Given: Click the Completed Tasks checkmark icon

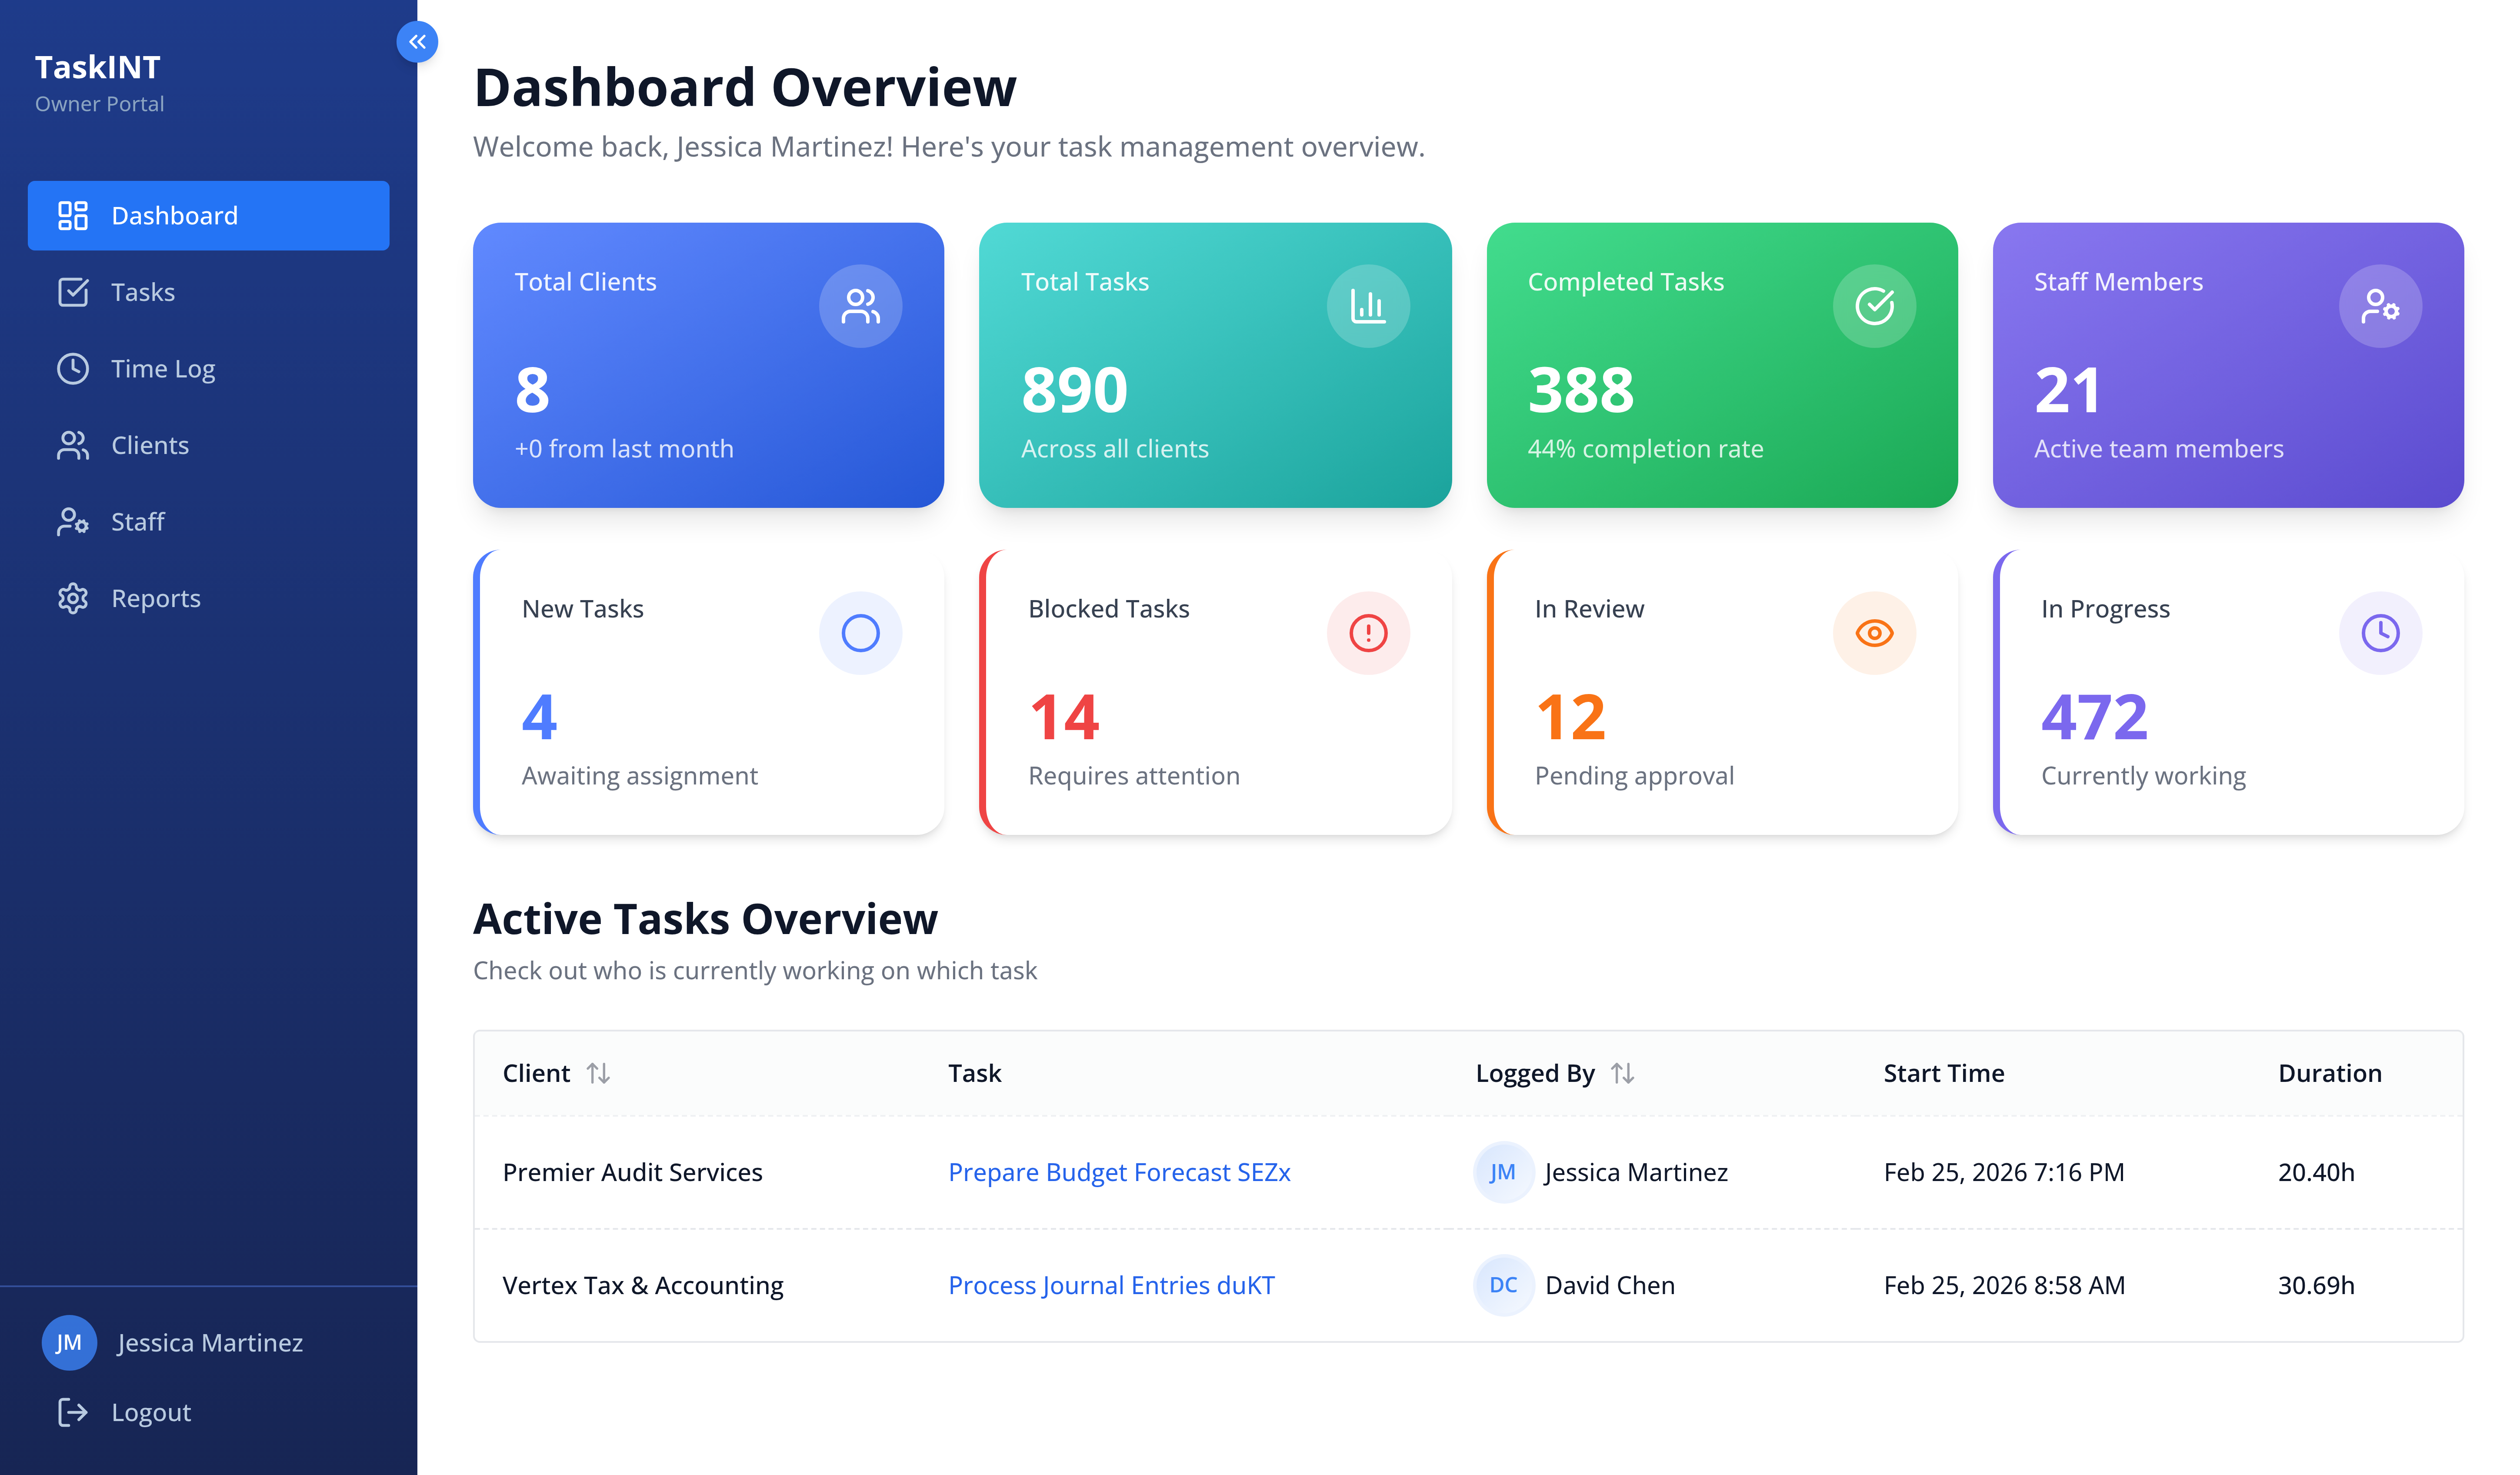Looking at the screenshot, I should 1874,306.
